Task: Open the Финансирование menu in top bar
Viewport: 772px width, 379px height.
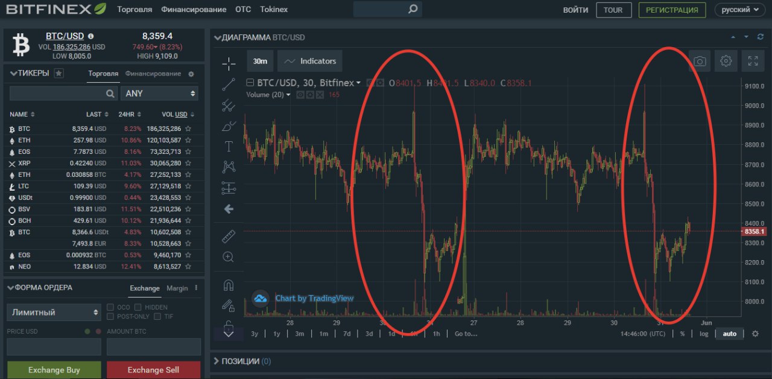Action: point(194,10)
